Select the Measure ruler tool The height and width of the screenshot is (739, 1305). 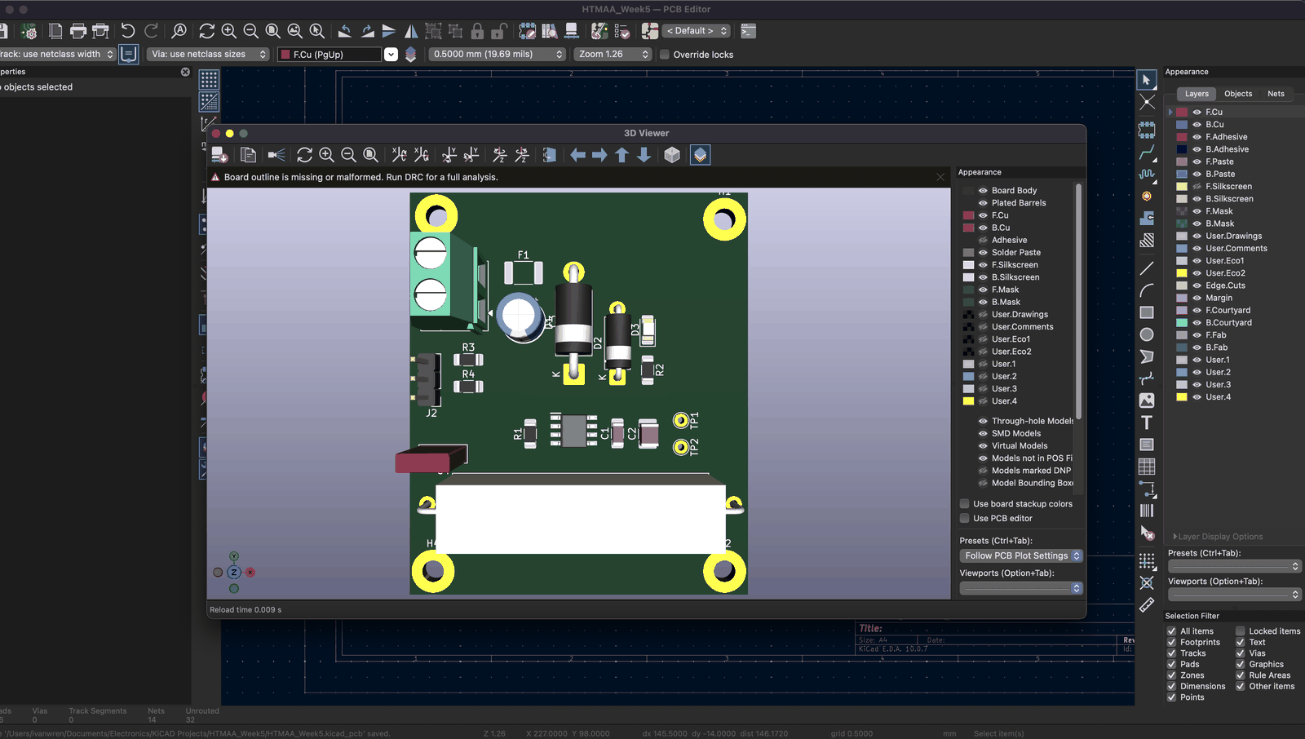click(x=1147, y=604)
